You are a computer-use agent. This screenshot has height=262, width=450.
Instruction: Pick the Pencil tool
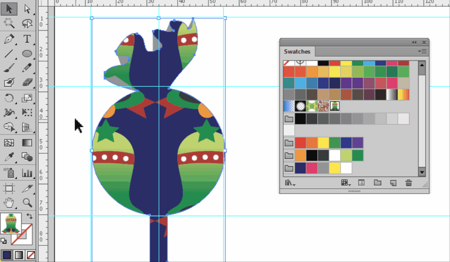tap(27, 68)
